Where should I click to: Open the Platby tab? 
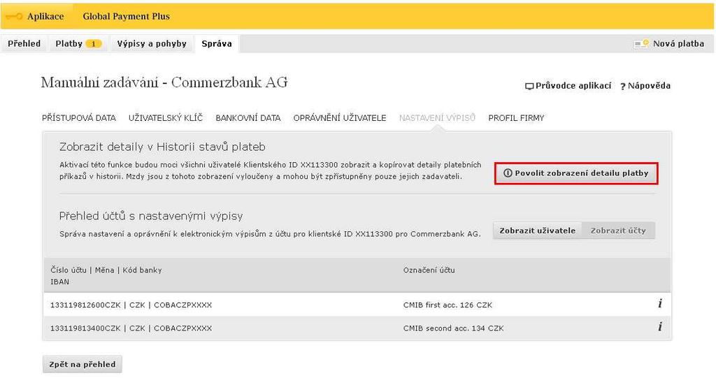point(78,44)
